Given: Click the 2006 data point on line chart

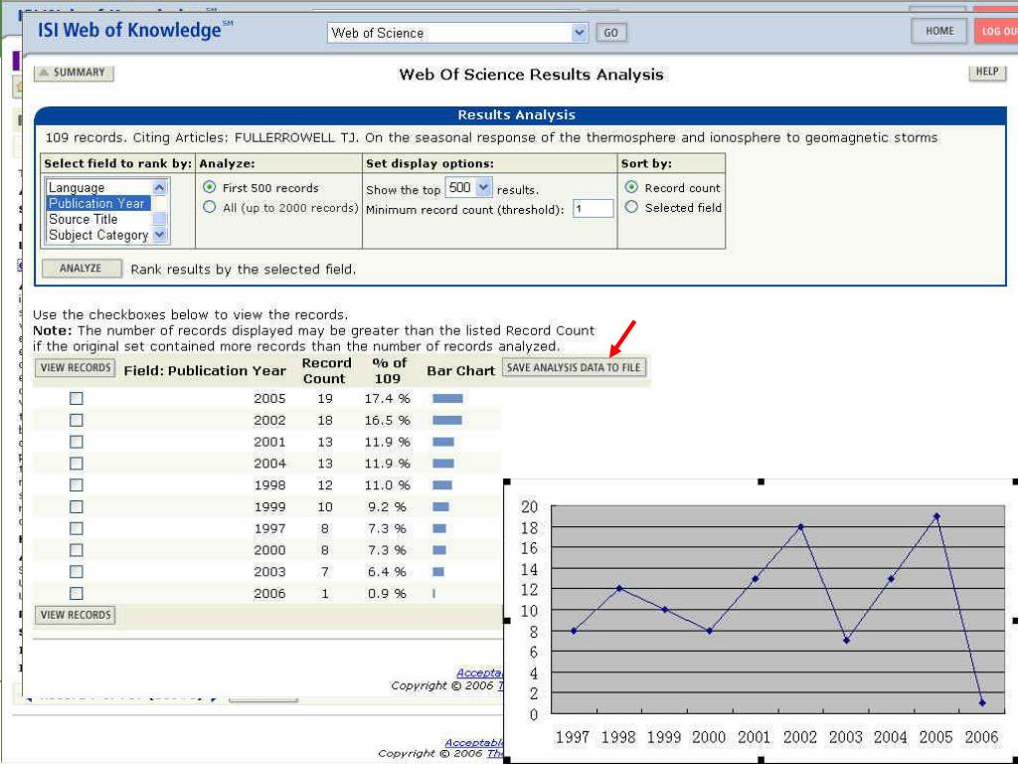Looking at the screenshot, I should pyautogui.click(x=981, y=703).
